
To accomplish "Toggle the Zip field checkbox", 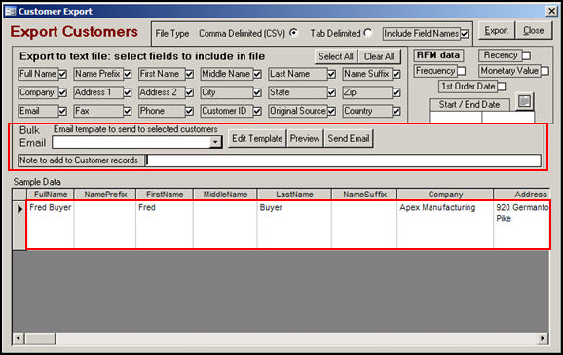I will click(396, 92).
